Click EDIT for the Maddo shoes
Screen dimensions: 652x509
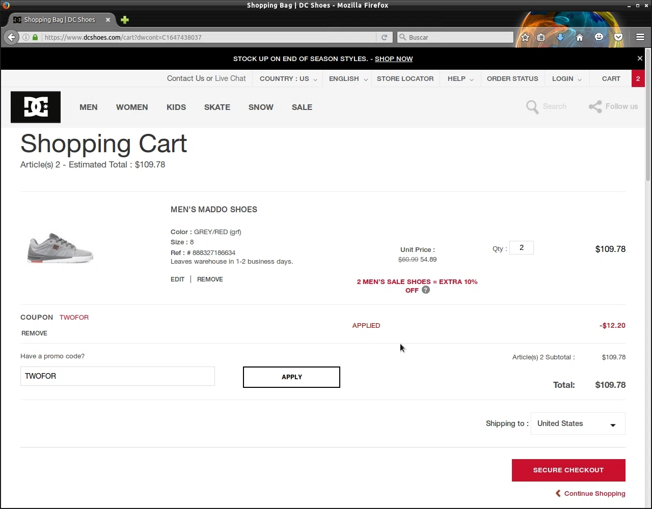click(177, 279)
